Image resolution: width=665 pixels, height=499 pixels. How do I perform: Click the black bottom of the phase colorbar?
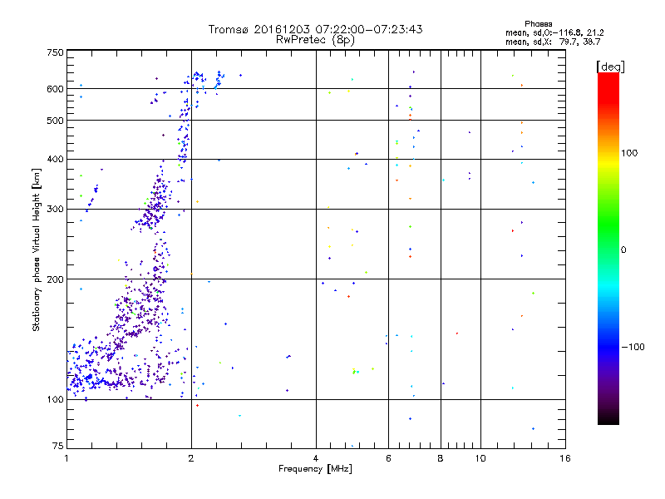[x=608, y=418]
